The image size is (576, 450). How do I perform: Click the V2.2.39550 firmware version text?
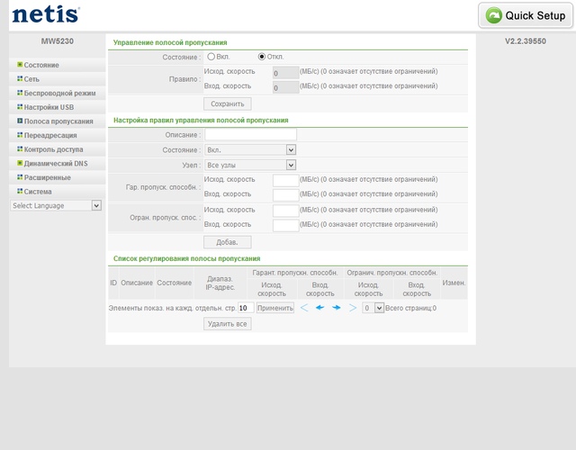pos(526,41)
